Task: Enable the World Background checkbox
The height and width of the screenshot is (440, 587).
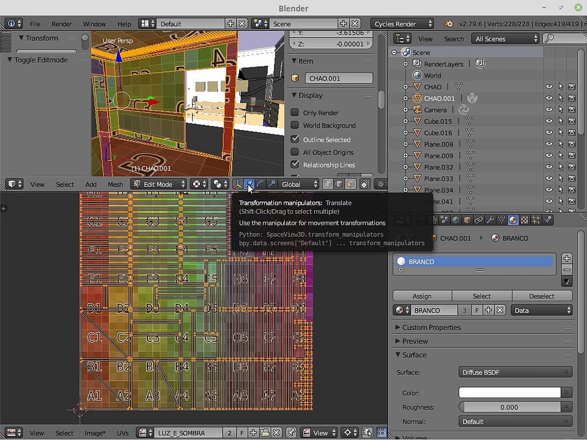Action: 295,125
